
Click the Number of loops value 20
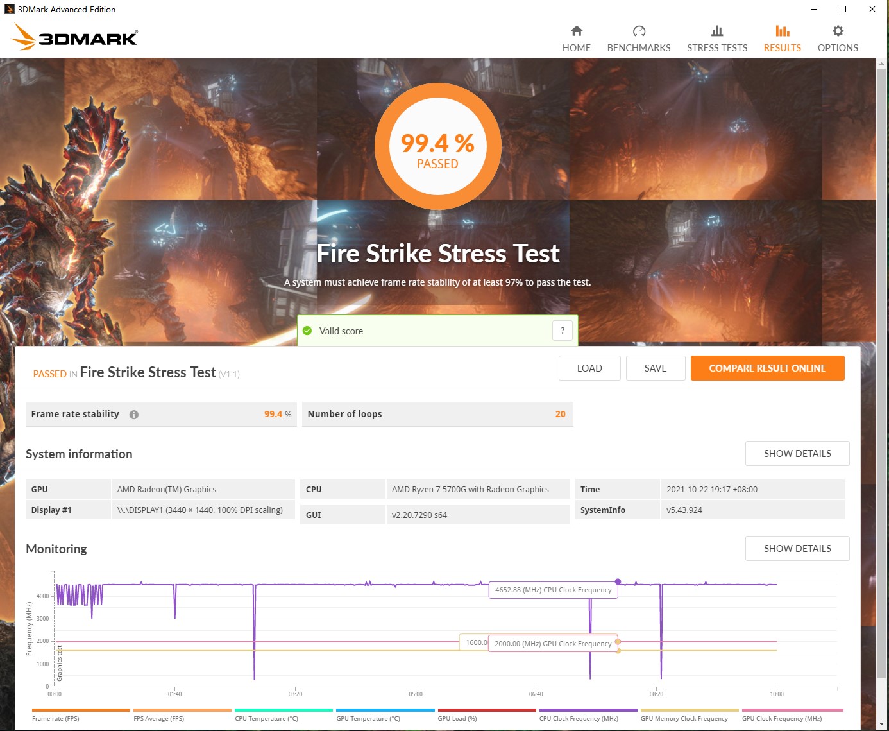(x=560, y=414)
